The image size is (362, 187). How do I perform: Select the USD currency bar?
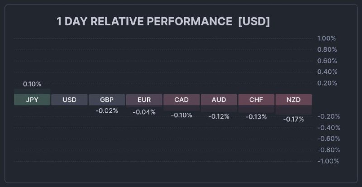(69, 100)
